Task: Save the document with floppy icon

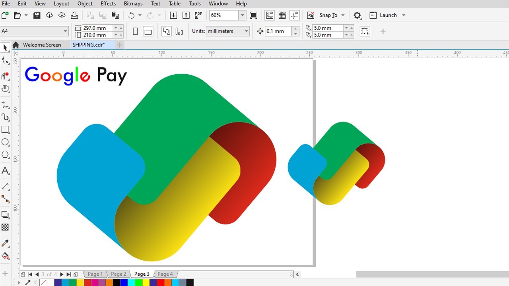Action: pos(37,15)
